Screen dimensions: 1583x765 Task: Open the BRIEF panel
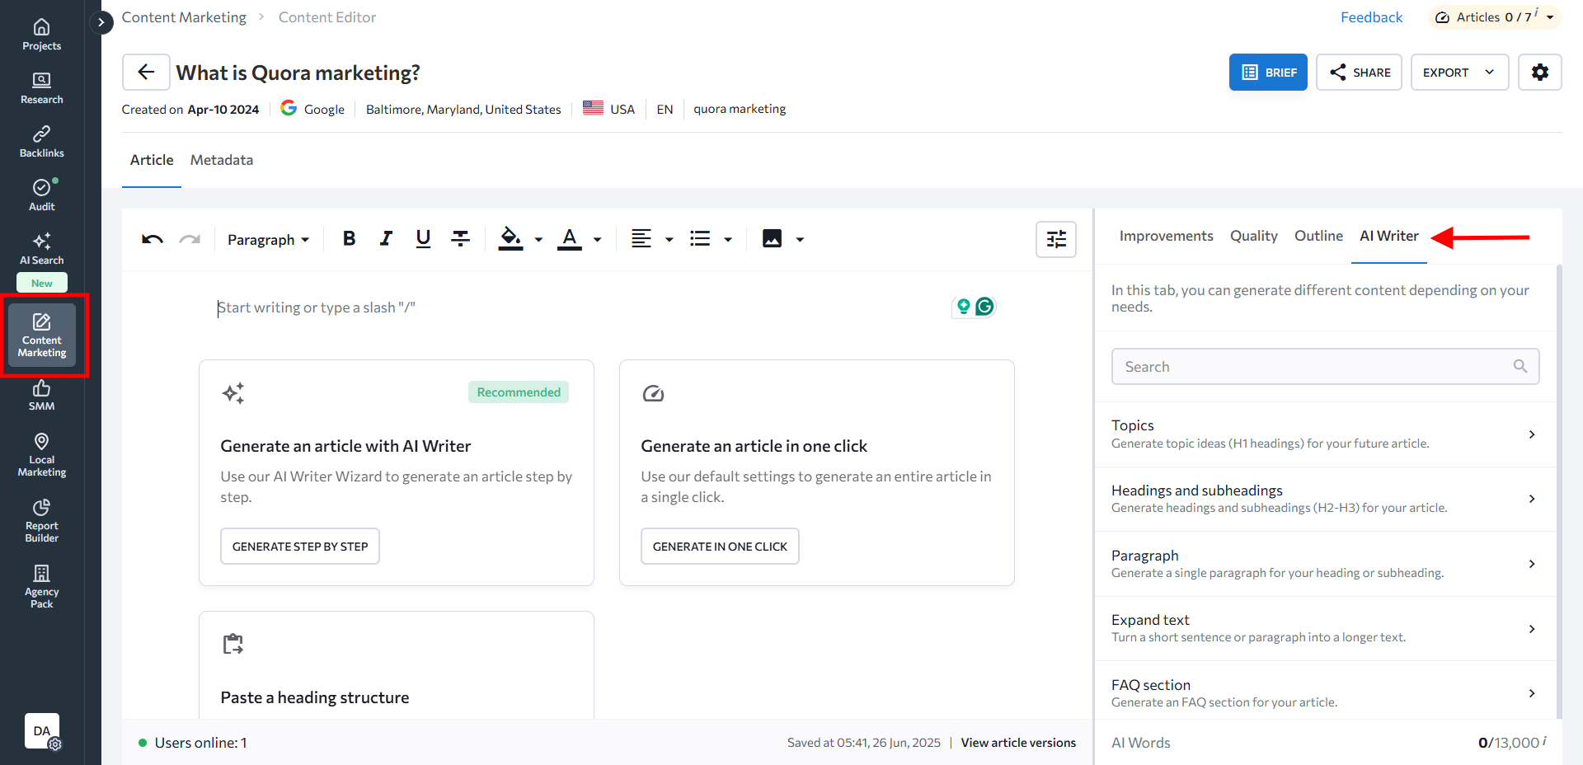click(1268, 73)
